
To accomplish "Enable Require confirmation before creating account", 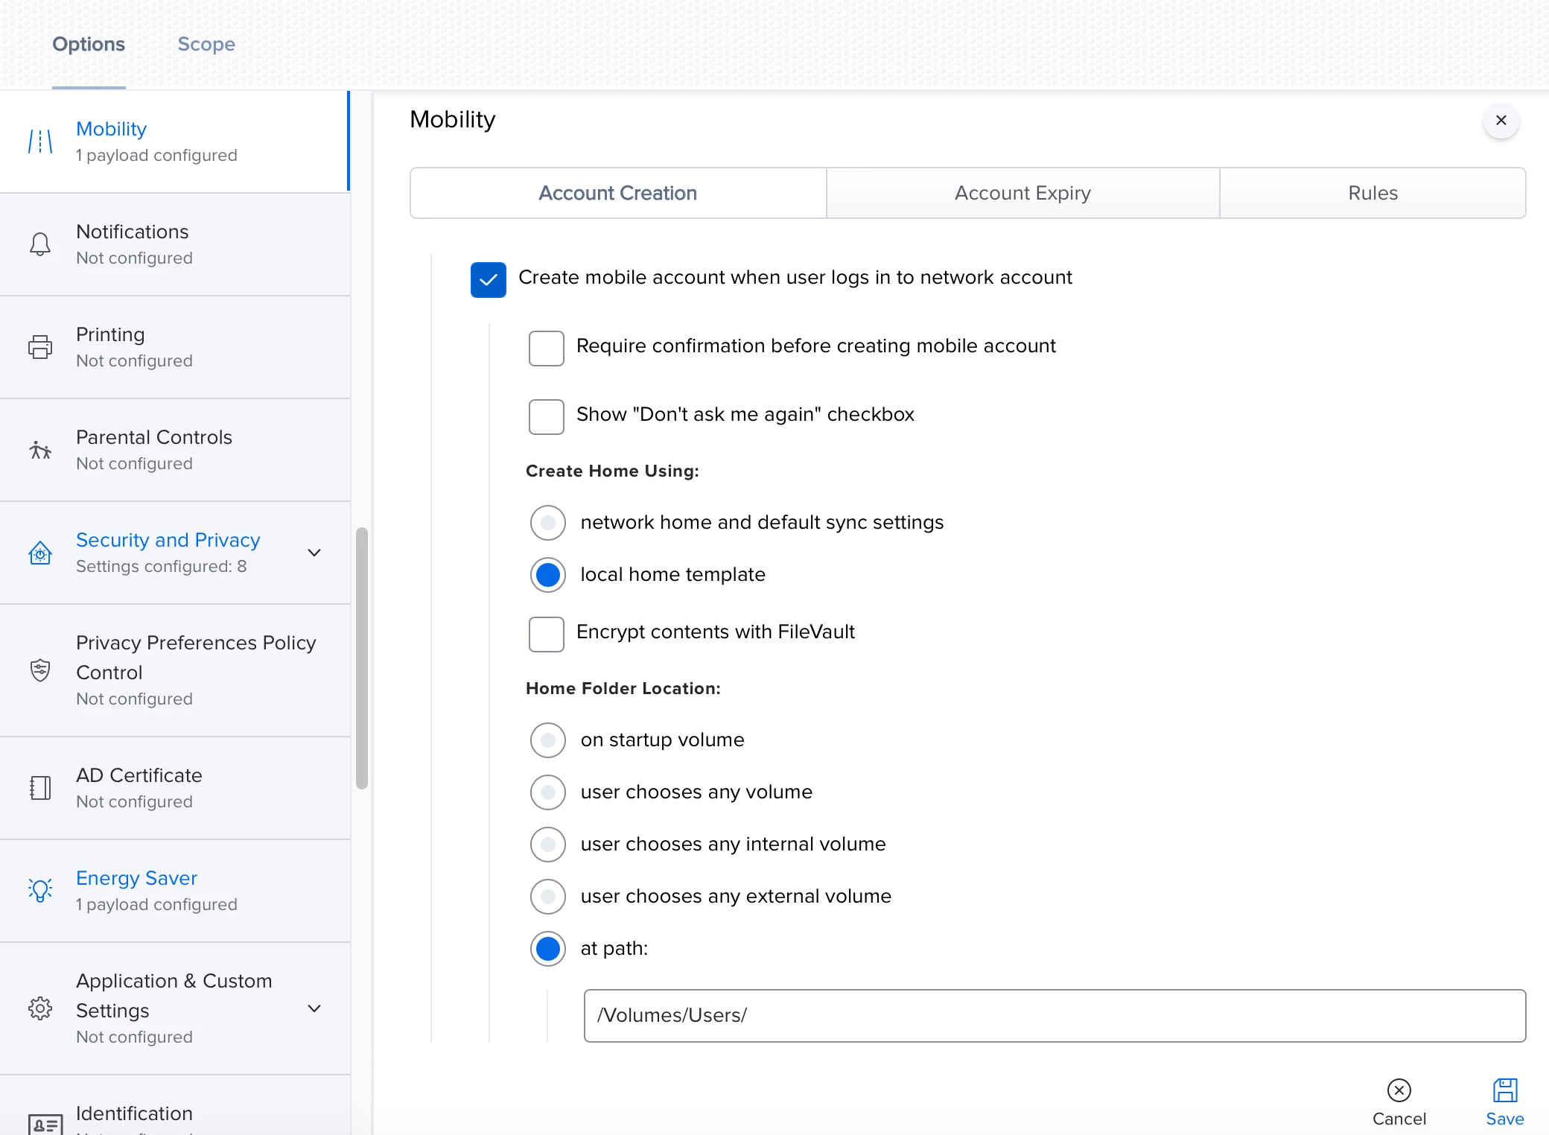I will pos(546,349).
